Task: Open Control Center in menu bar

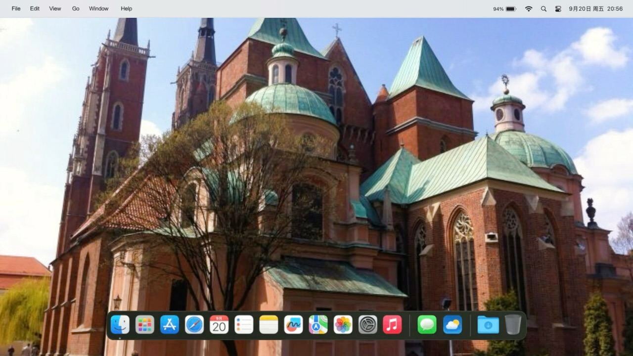Action: (x=558, y=9)
